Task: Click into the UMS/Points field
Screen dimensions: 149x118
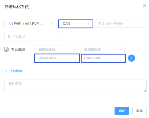Action: point(57,58)
